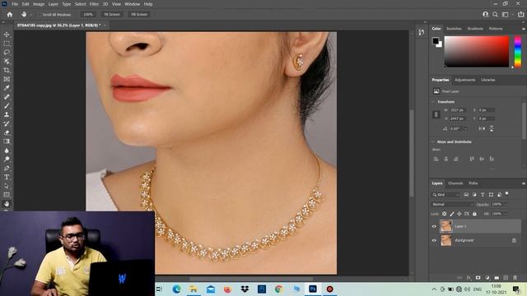Viewport: 527px width, 296px height.
Task: Toggle lock all padlock icon
Action: [474, 214]
